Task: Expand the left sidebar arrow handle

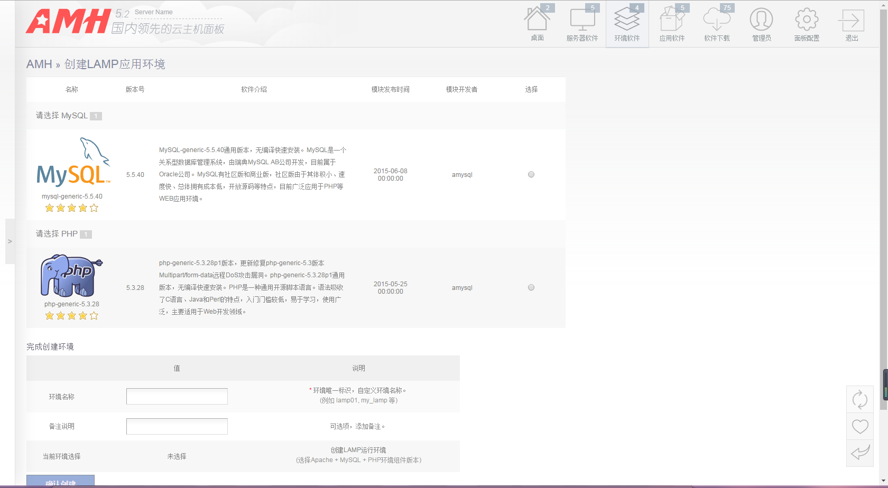Action: tap(10, 241)
